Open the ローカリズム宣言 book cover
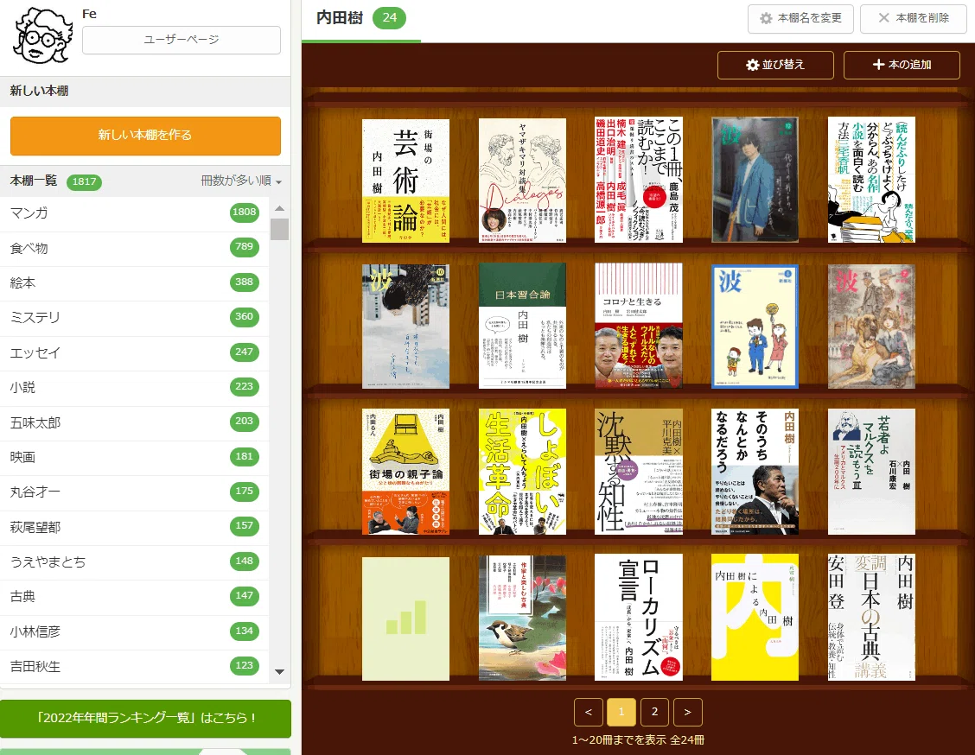The height and width of the screenshot is (755, 975). [639, 618]
